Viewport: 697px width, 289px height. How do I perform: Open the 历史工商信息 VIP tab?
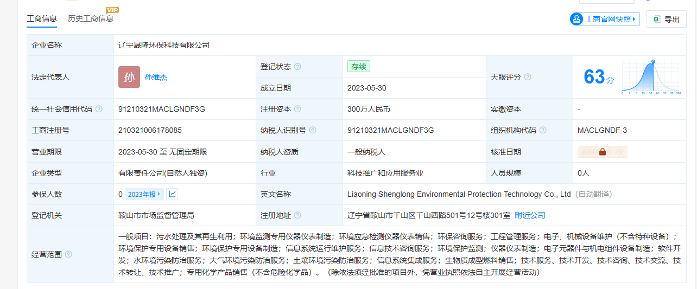(91, 18)
